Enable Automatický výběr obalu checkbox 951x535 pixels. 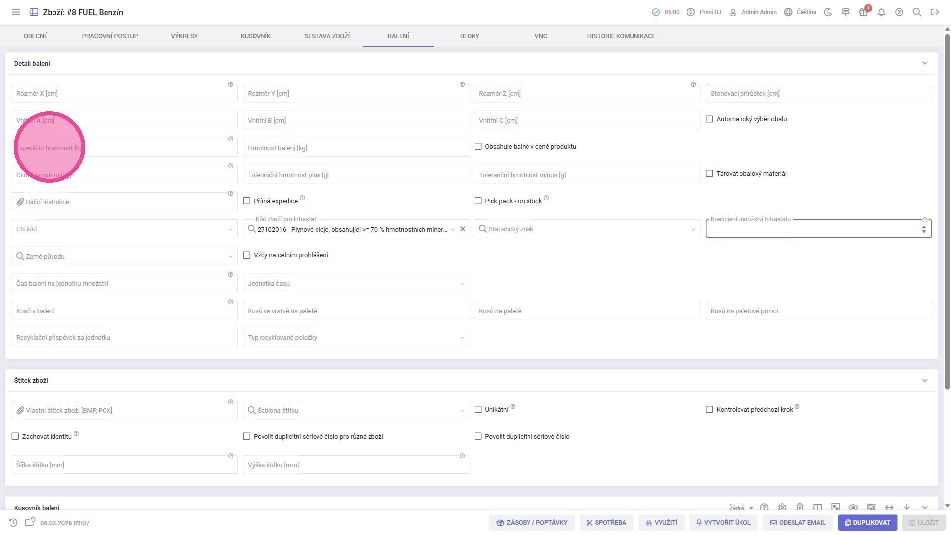pyautogui.click(x=709, y=119)
